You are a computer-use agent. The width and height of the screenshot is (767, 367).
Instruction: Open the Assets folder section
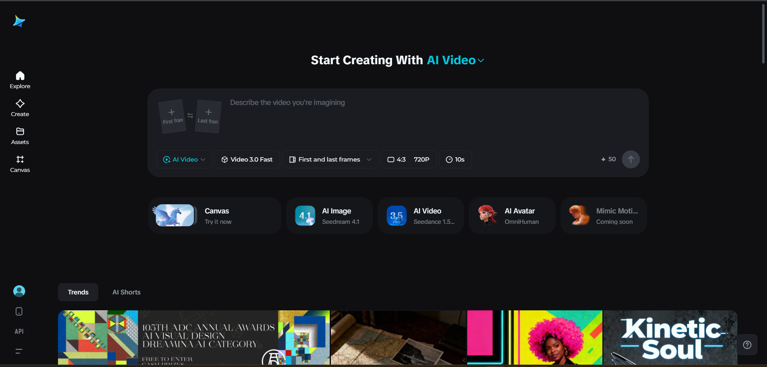click(x=20, y=136)
